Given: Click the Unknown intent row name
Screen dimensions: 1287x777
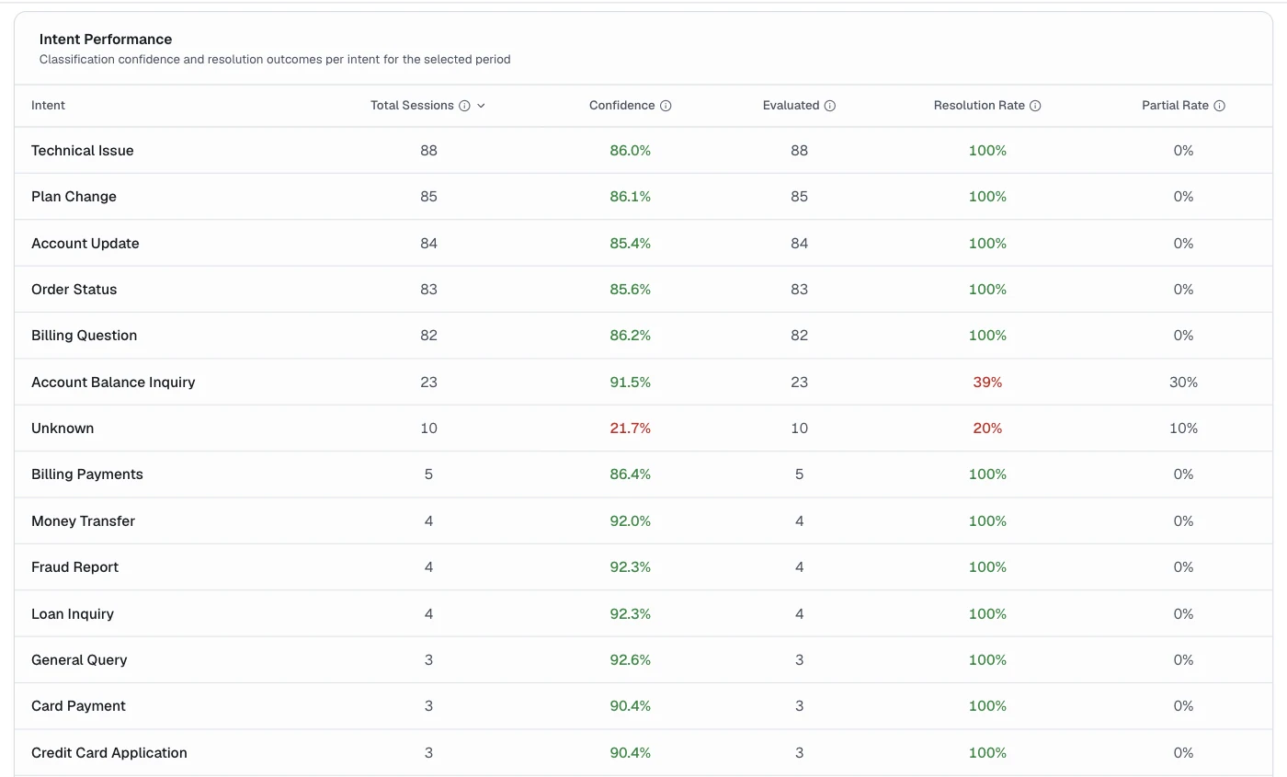Looking at the screenshot, I should [x=63, y=428].
